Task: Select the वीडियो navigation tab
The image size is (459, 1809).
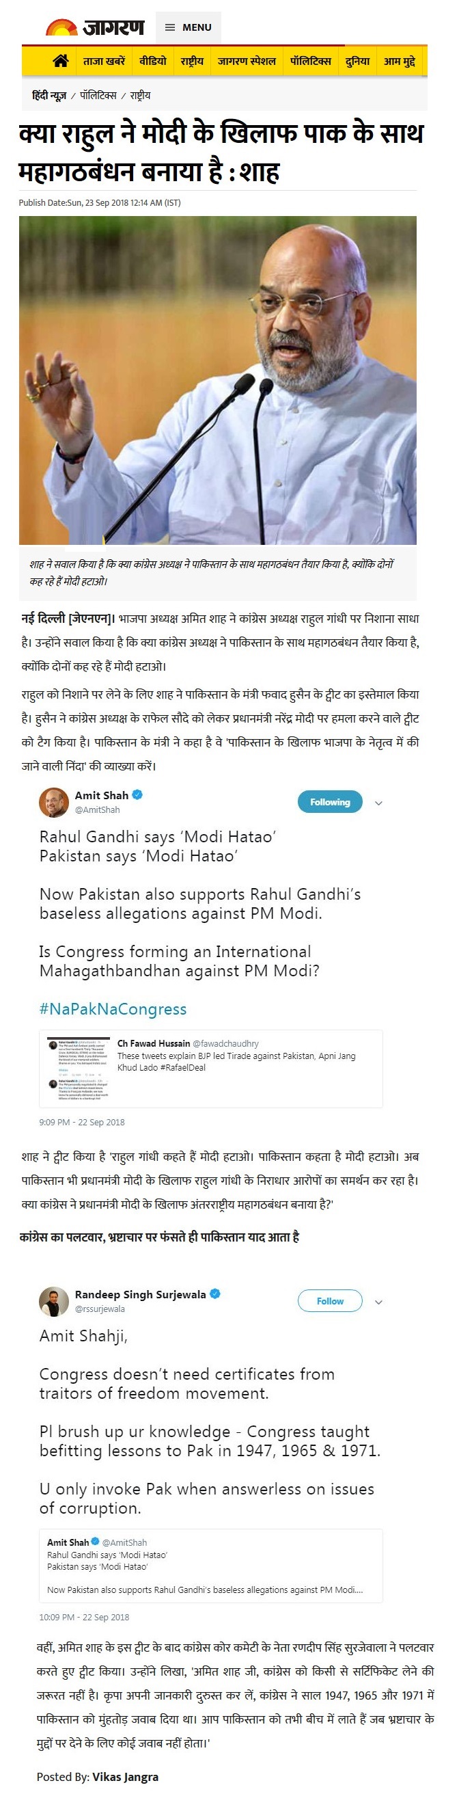Action: pyautogui.click(x=152, y=61)
